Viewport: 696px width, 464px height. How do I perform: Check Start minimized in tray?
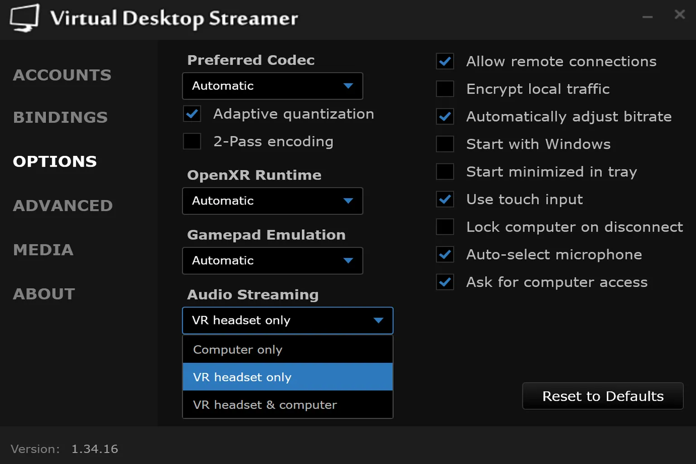pos(445,172)
